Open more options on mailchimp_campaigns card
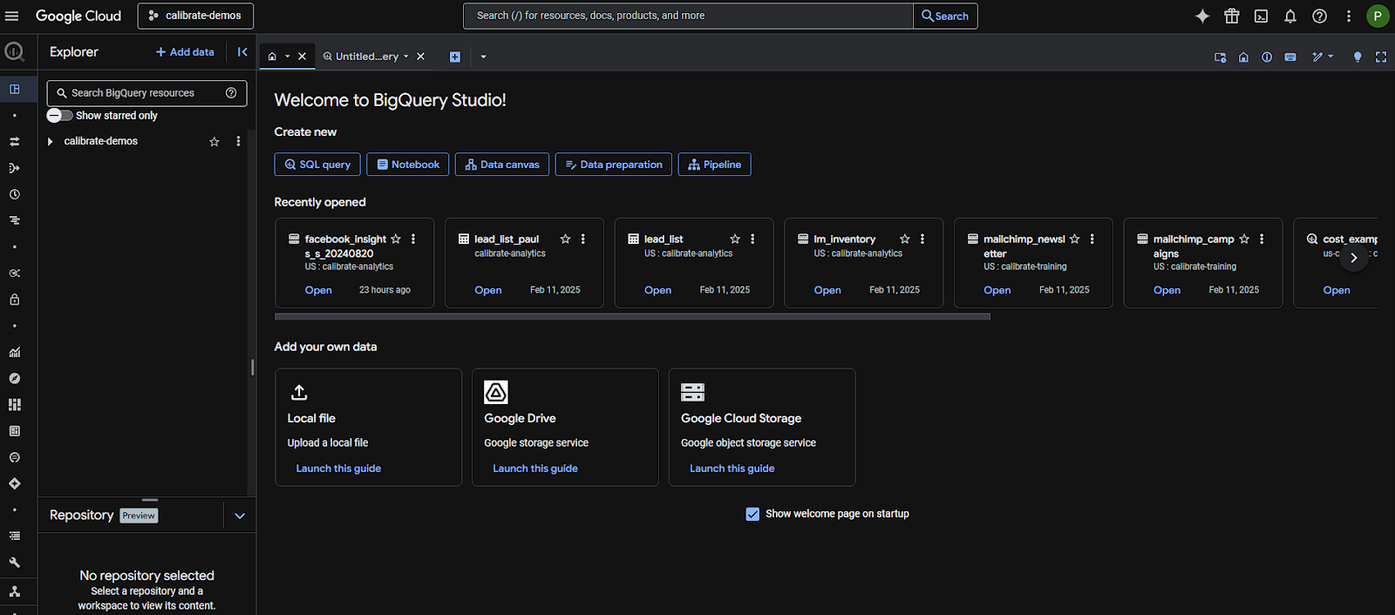Screen dimensions: 1395x615 (x=1262, y=239)
